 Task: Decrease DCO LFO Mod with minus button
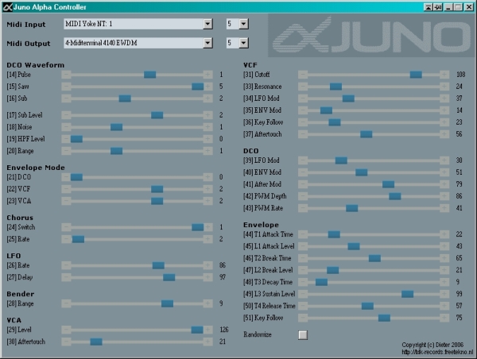pos(303,160)
